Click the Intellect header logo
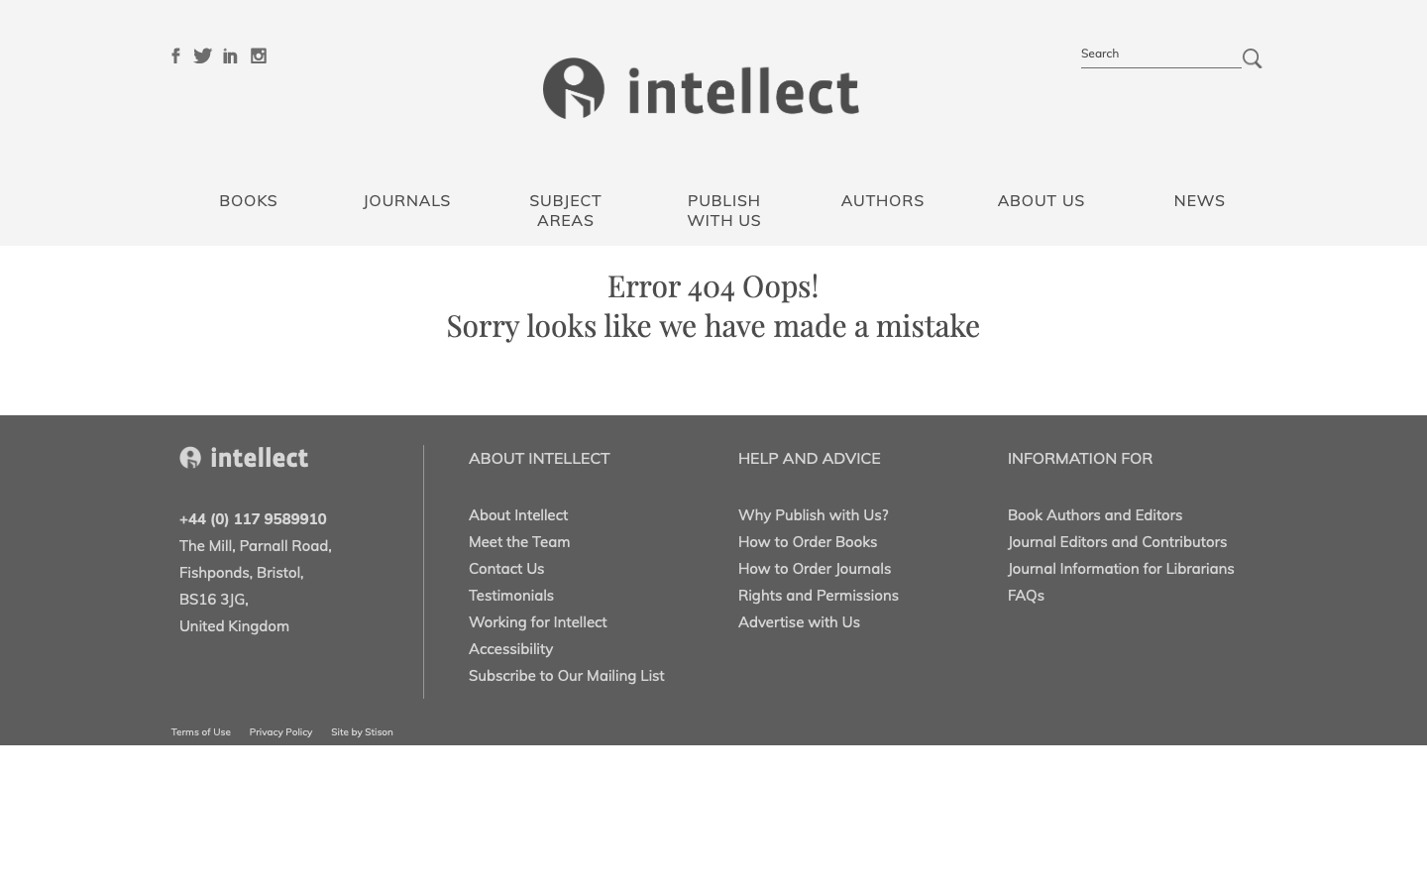 coord(701,89)
